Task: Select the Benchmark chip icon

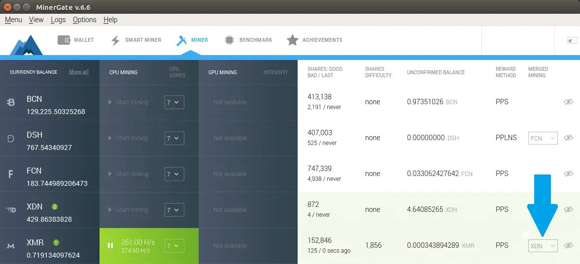Action: pos(229,40)
